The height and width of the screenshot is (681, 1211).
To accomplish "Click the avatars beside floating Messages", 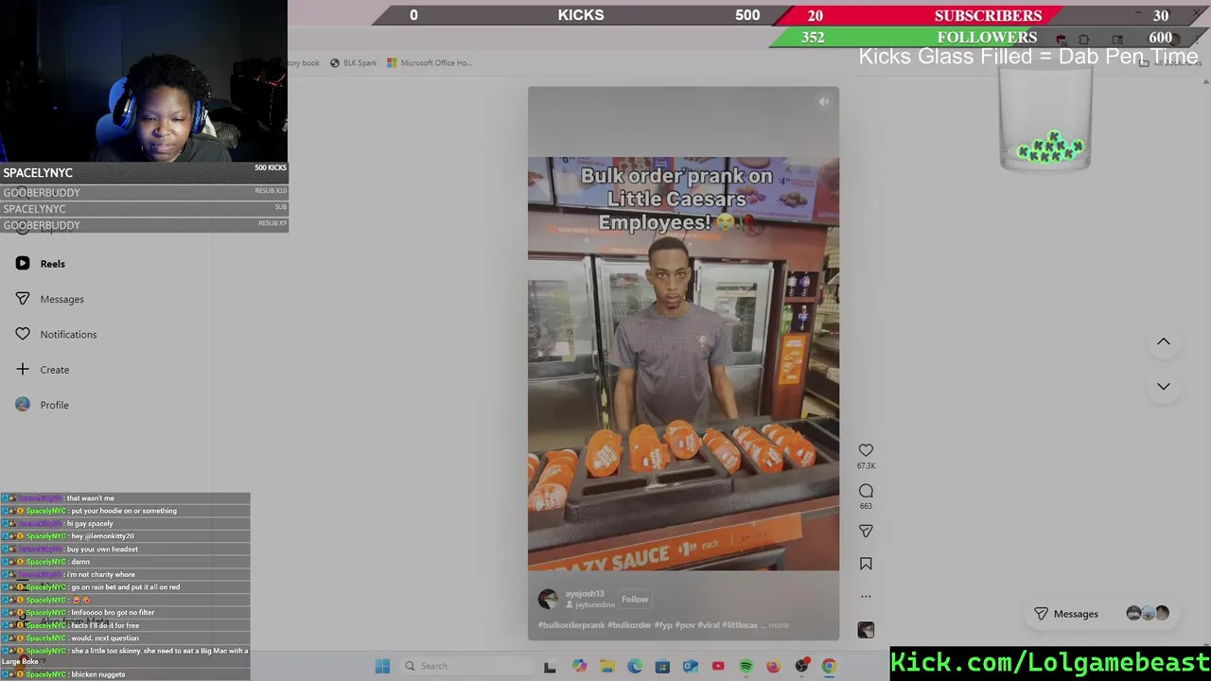I will 1148,614.
